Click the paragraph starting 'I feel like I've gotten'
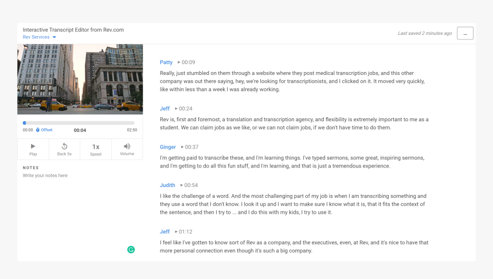The height and width of the screenshot is (279, 493). (x=294, y=246)
